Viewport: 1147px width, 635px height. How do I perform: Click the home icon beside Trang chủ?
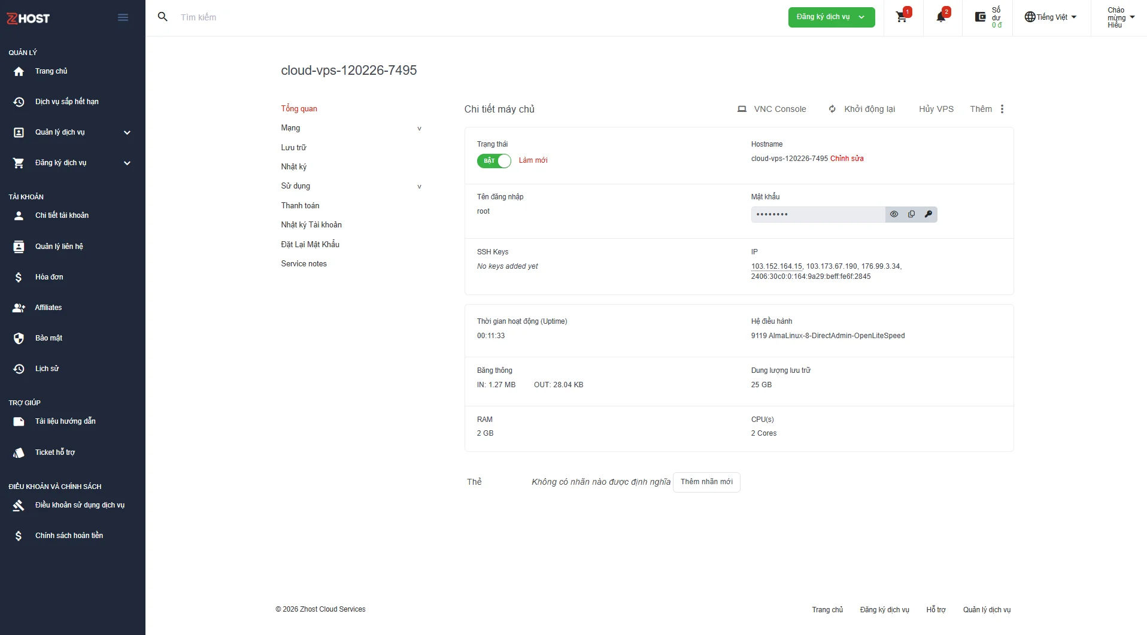[19, 71]
